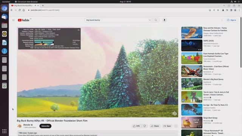This screenshot has width=242, height=136.
Task: Open Blender's Big Buck Bunny title
Action: click(x=213, y=79)
